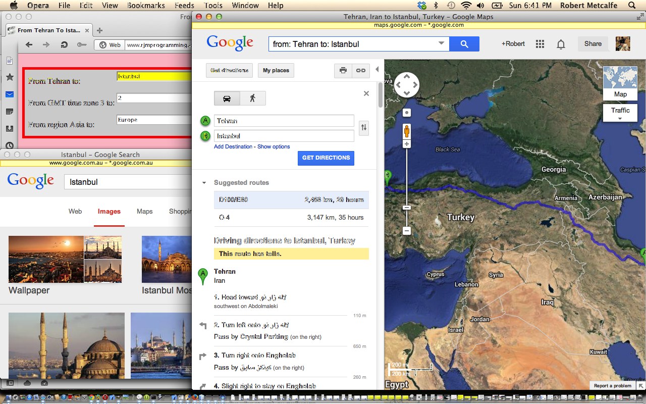
Task: Click the Show options link
Action: pos(274,146)
